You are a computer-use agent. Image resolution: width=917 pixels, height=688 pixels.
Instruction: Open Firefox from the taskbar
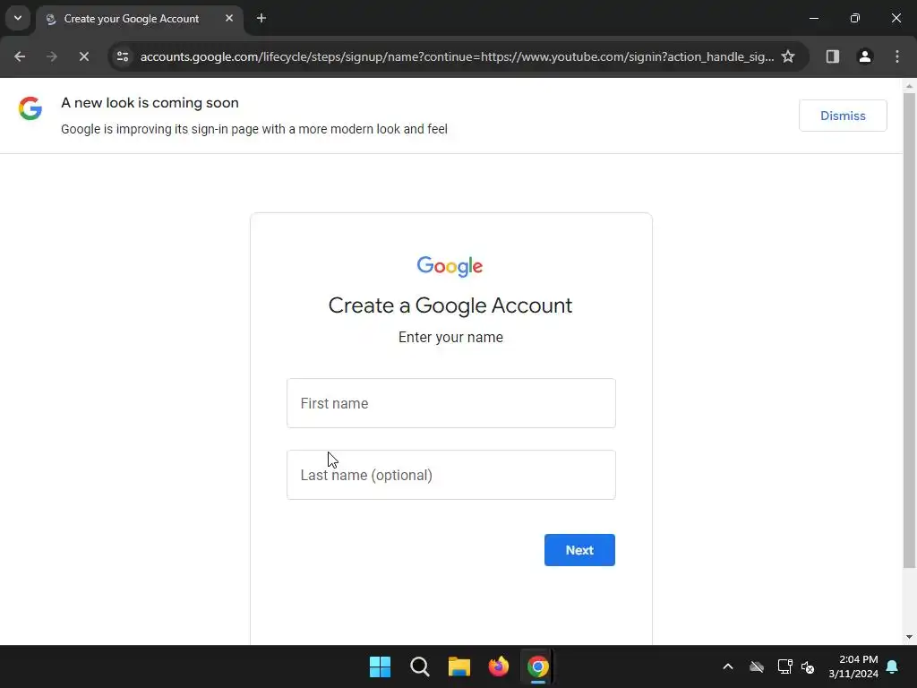pyautogui.click(x=498, y=666)
